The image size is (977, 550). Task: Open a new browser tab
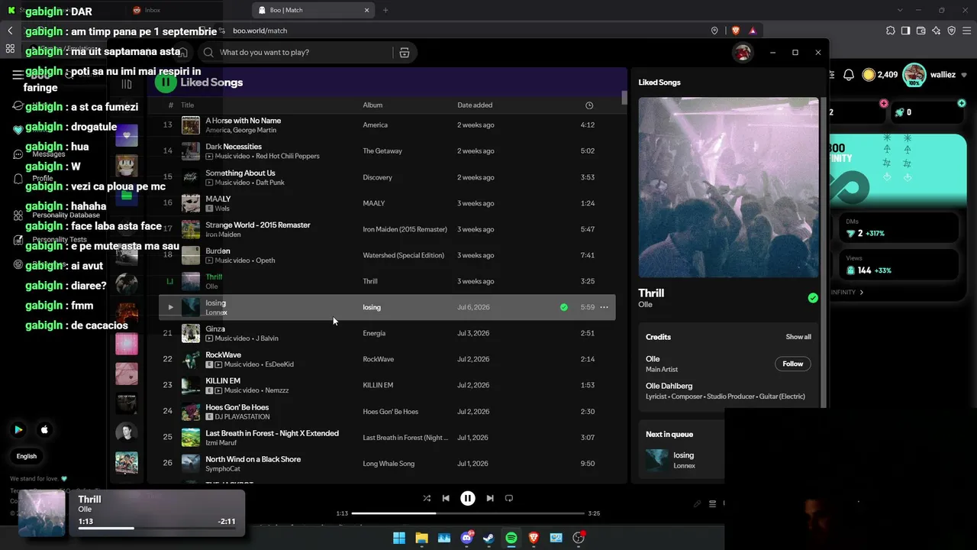(385, 10)
